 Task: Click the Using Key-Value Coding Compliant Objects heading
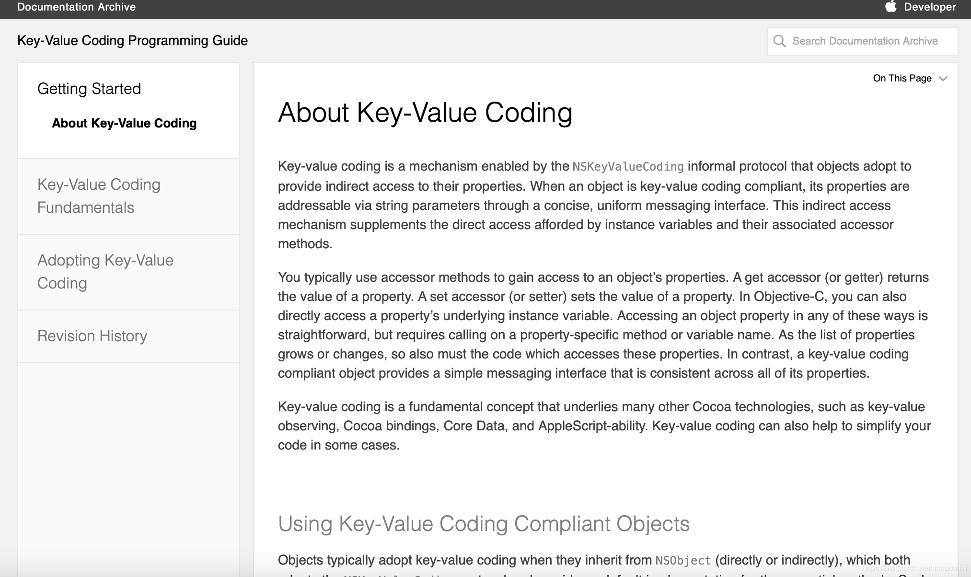[x=484, y=523]
